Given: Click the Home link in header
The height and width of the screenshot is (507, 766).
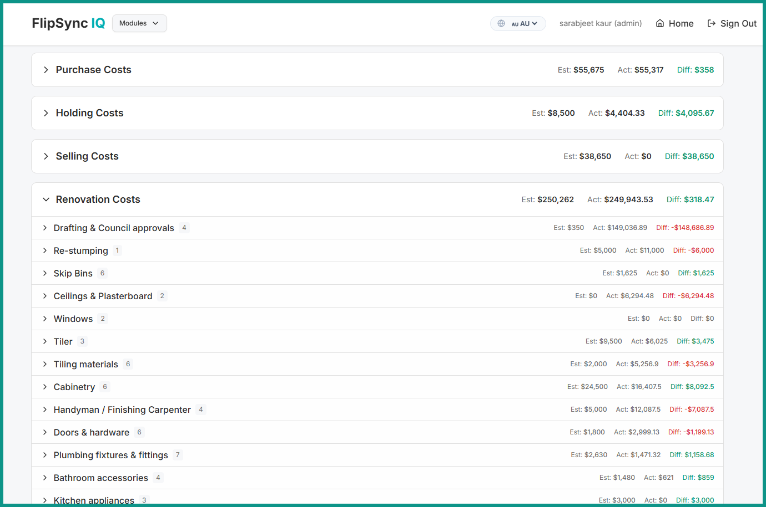Looking at the screenshot, I should tap(681, 23).
